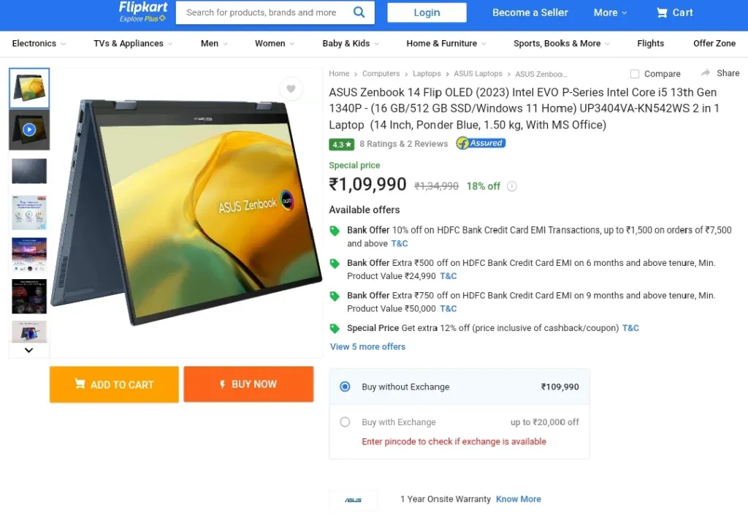Click 'Enter pincode to check' exchange message
The image size is (748, 518).
(x=454, y=442)
